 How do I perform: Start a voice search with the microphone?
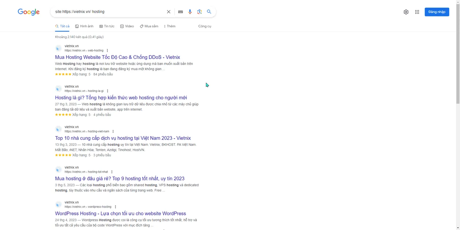(190, 11)
